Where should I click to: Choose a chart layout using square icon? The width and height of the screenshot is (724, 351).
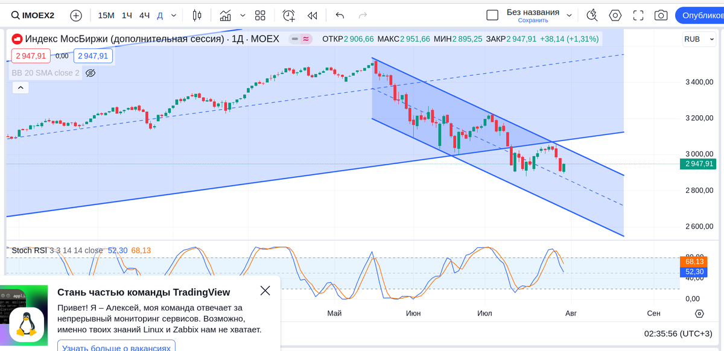(x=492, y=15)
